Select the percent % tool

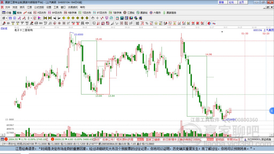point(147,23)
